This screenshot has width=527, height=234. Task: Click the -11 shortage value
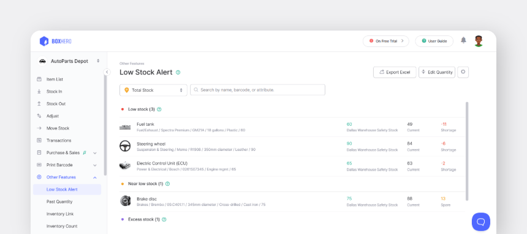(x=444, y=124)
